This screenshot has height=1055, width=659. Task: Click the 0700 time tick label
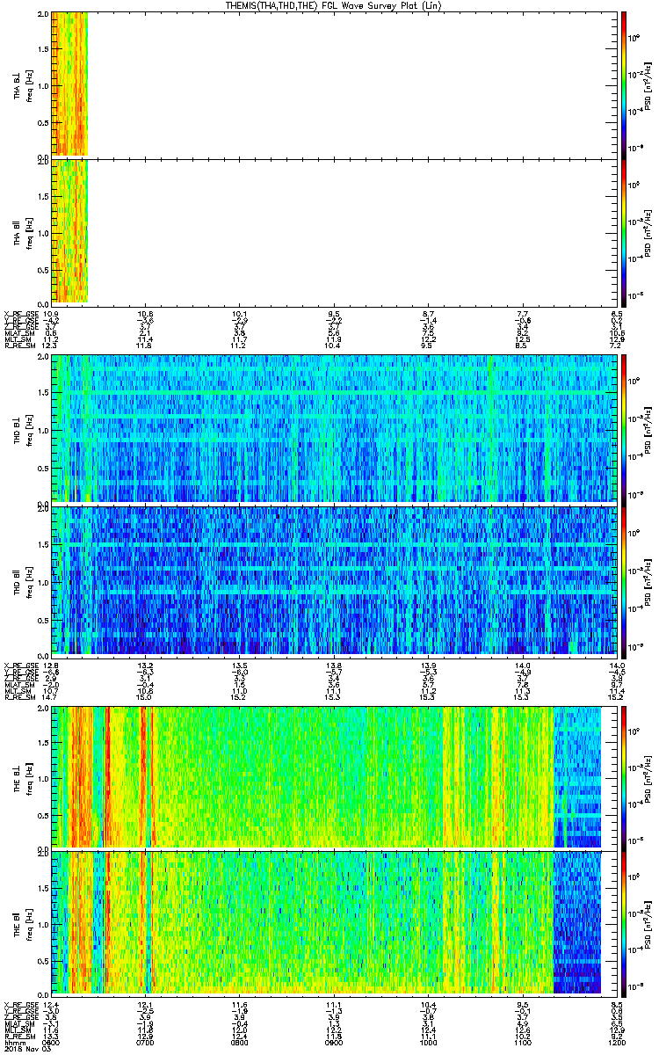145,1043
